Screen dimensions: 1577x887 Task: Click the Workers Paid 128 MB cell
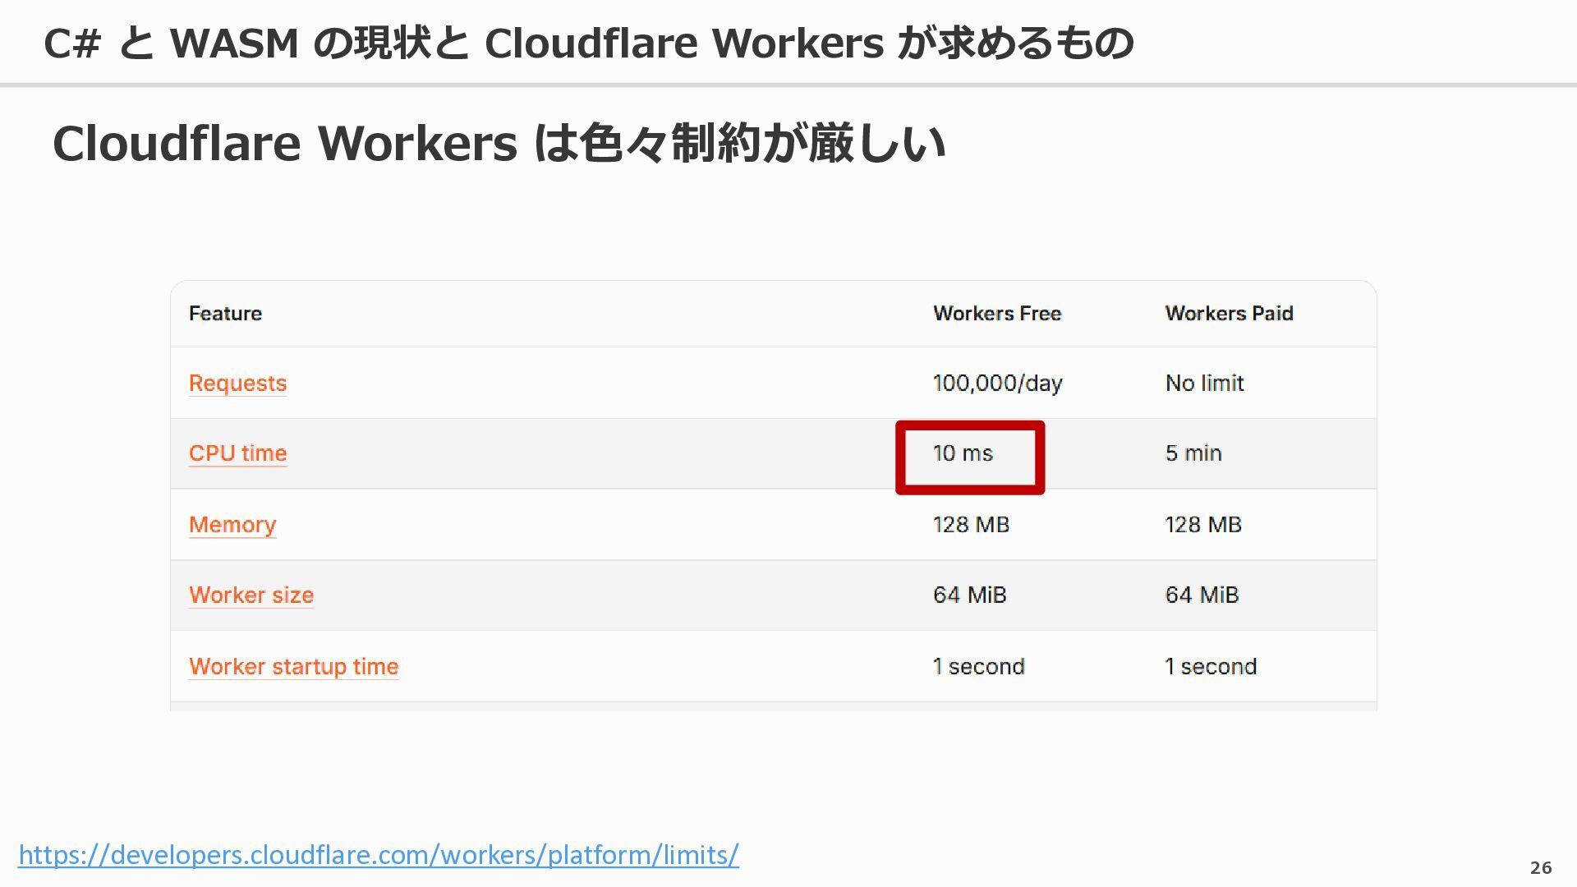coord(1203,525)
